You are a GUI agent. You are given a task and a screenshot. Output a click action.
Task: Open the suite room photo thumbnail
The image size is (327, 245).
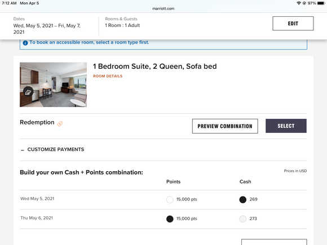tap(53, 84)
